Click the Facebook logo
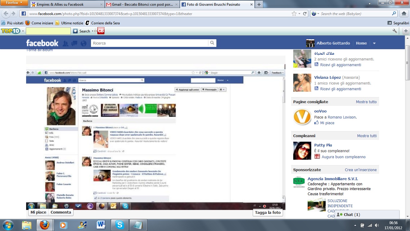This screenshot has height=231, width=410. [42, 43]
